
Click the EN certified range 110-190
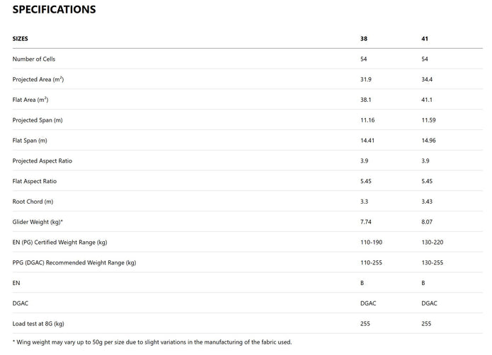pyautogui.click(x=372, y=243)
